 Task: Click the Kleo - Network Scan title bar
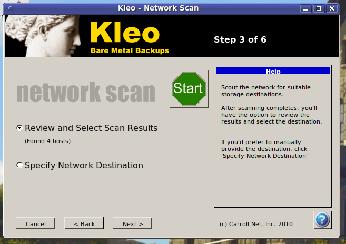pos(158,8)
